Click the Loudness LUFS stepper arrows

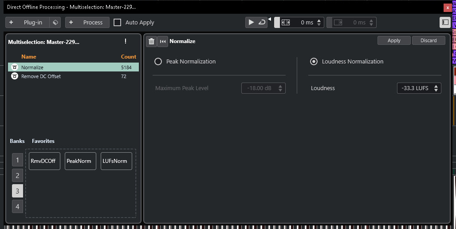(436, 88)
